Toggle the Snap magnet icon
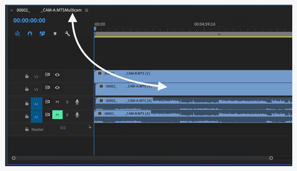The image size is (297, 171). point(30,33)
